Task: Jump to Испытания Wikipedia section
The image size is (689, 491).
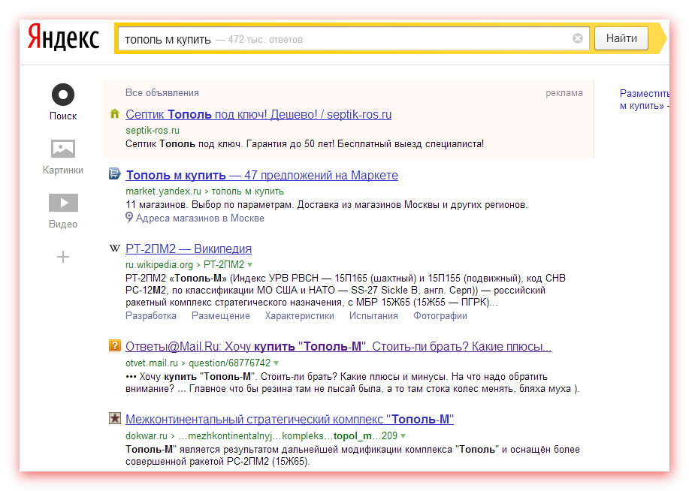Action: click(373, 316)
